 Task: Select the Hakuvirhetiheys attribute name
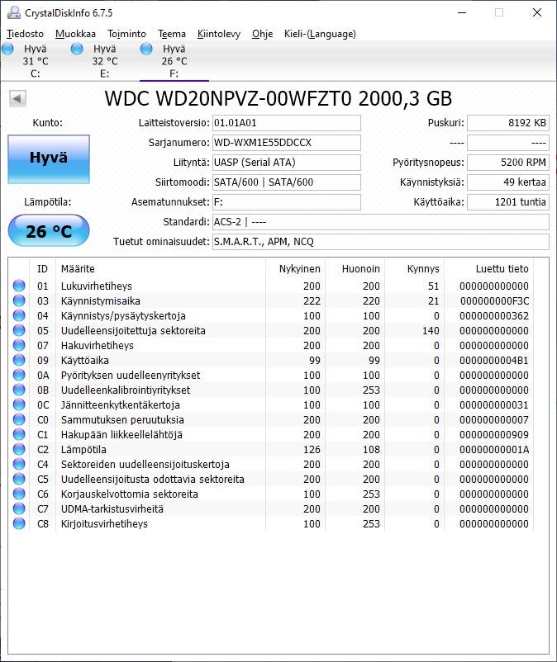point(98,346)
